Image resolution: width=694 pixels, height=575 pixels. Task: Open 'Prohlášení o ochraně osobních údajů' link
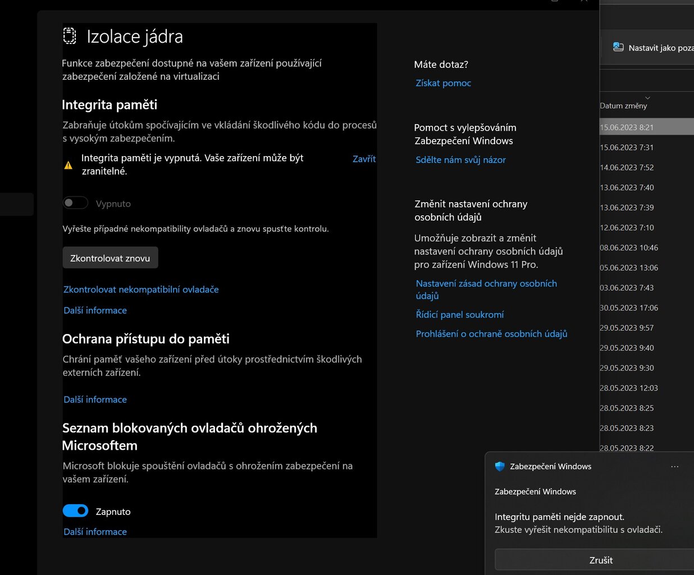pyautogui.click(x=491, y=334)
